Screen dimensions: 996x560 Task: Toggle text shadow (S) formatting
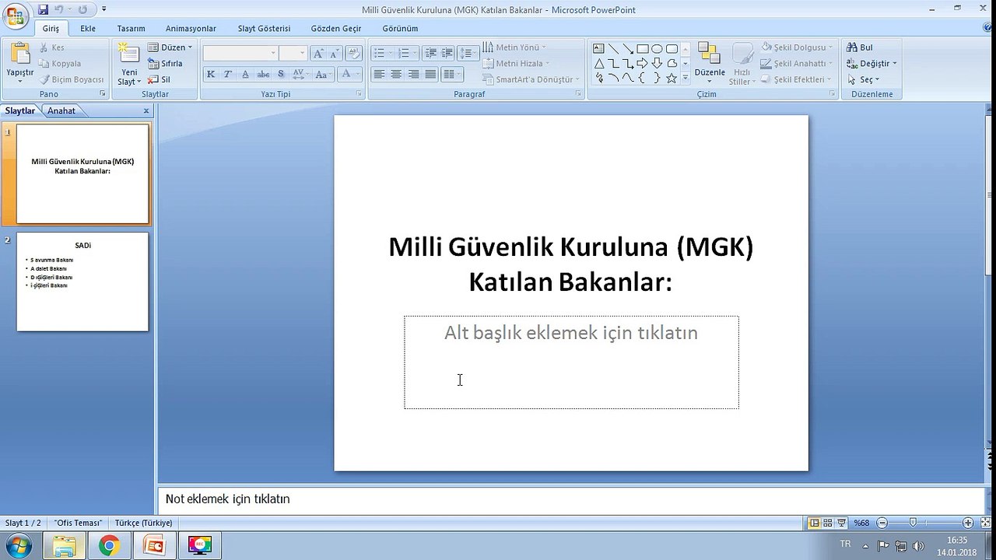pos(281,74)
